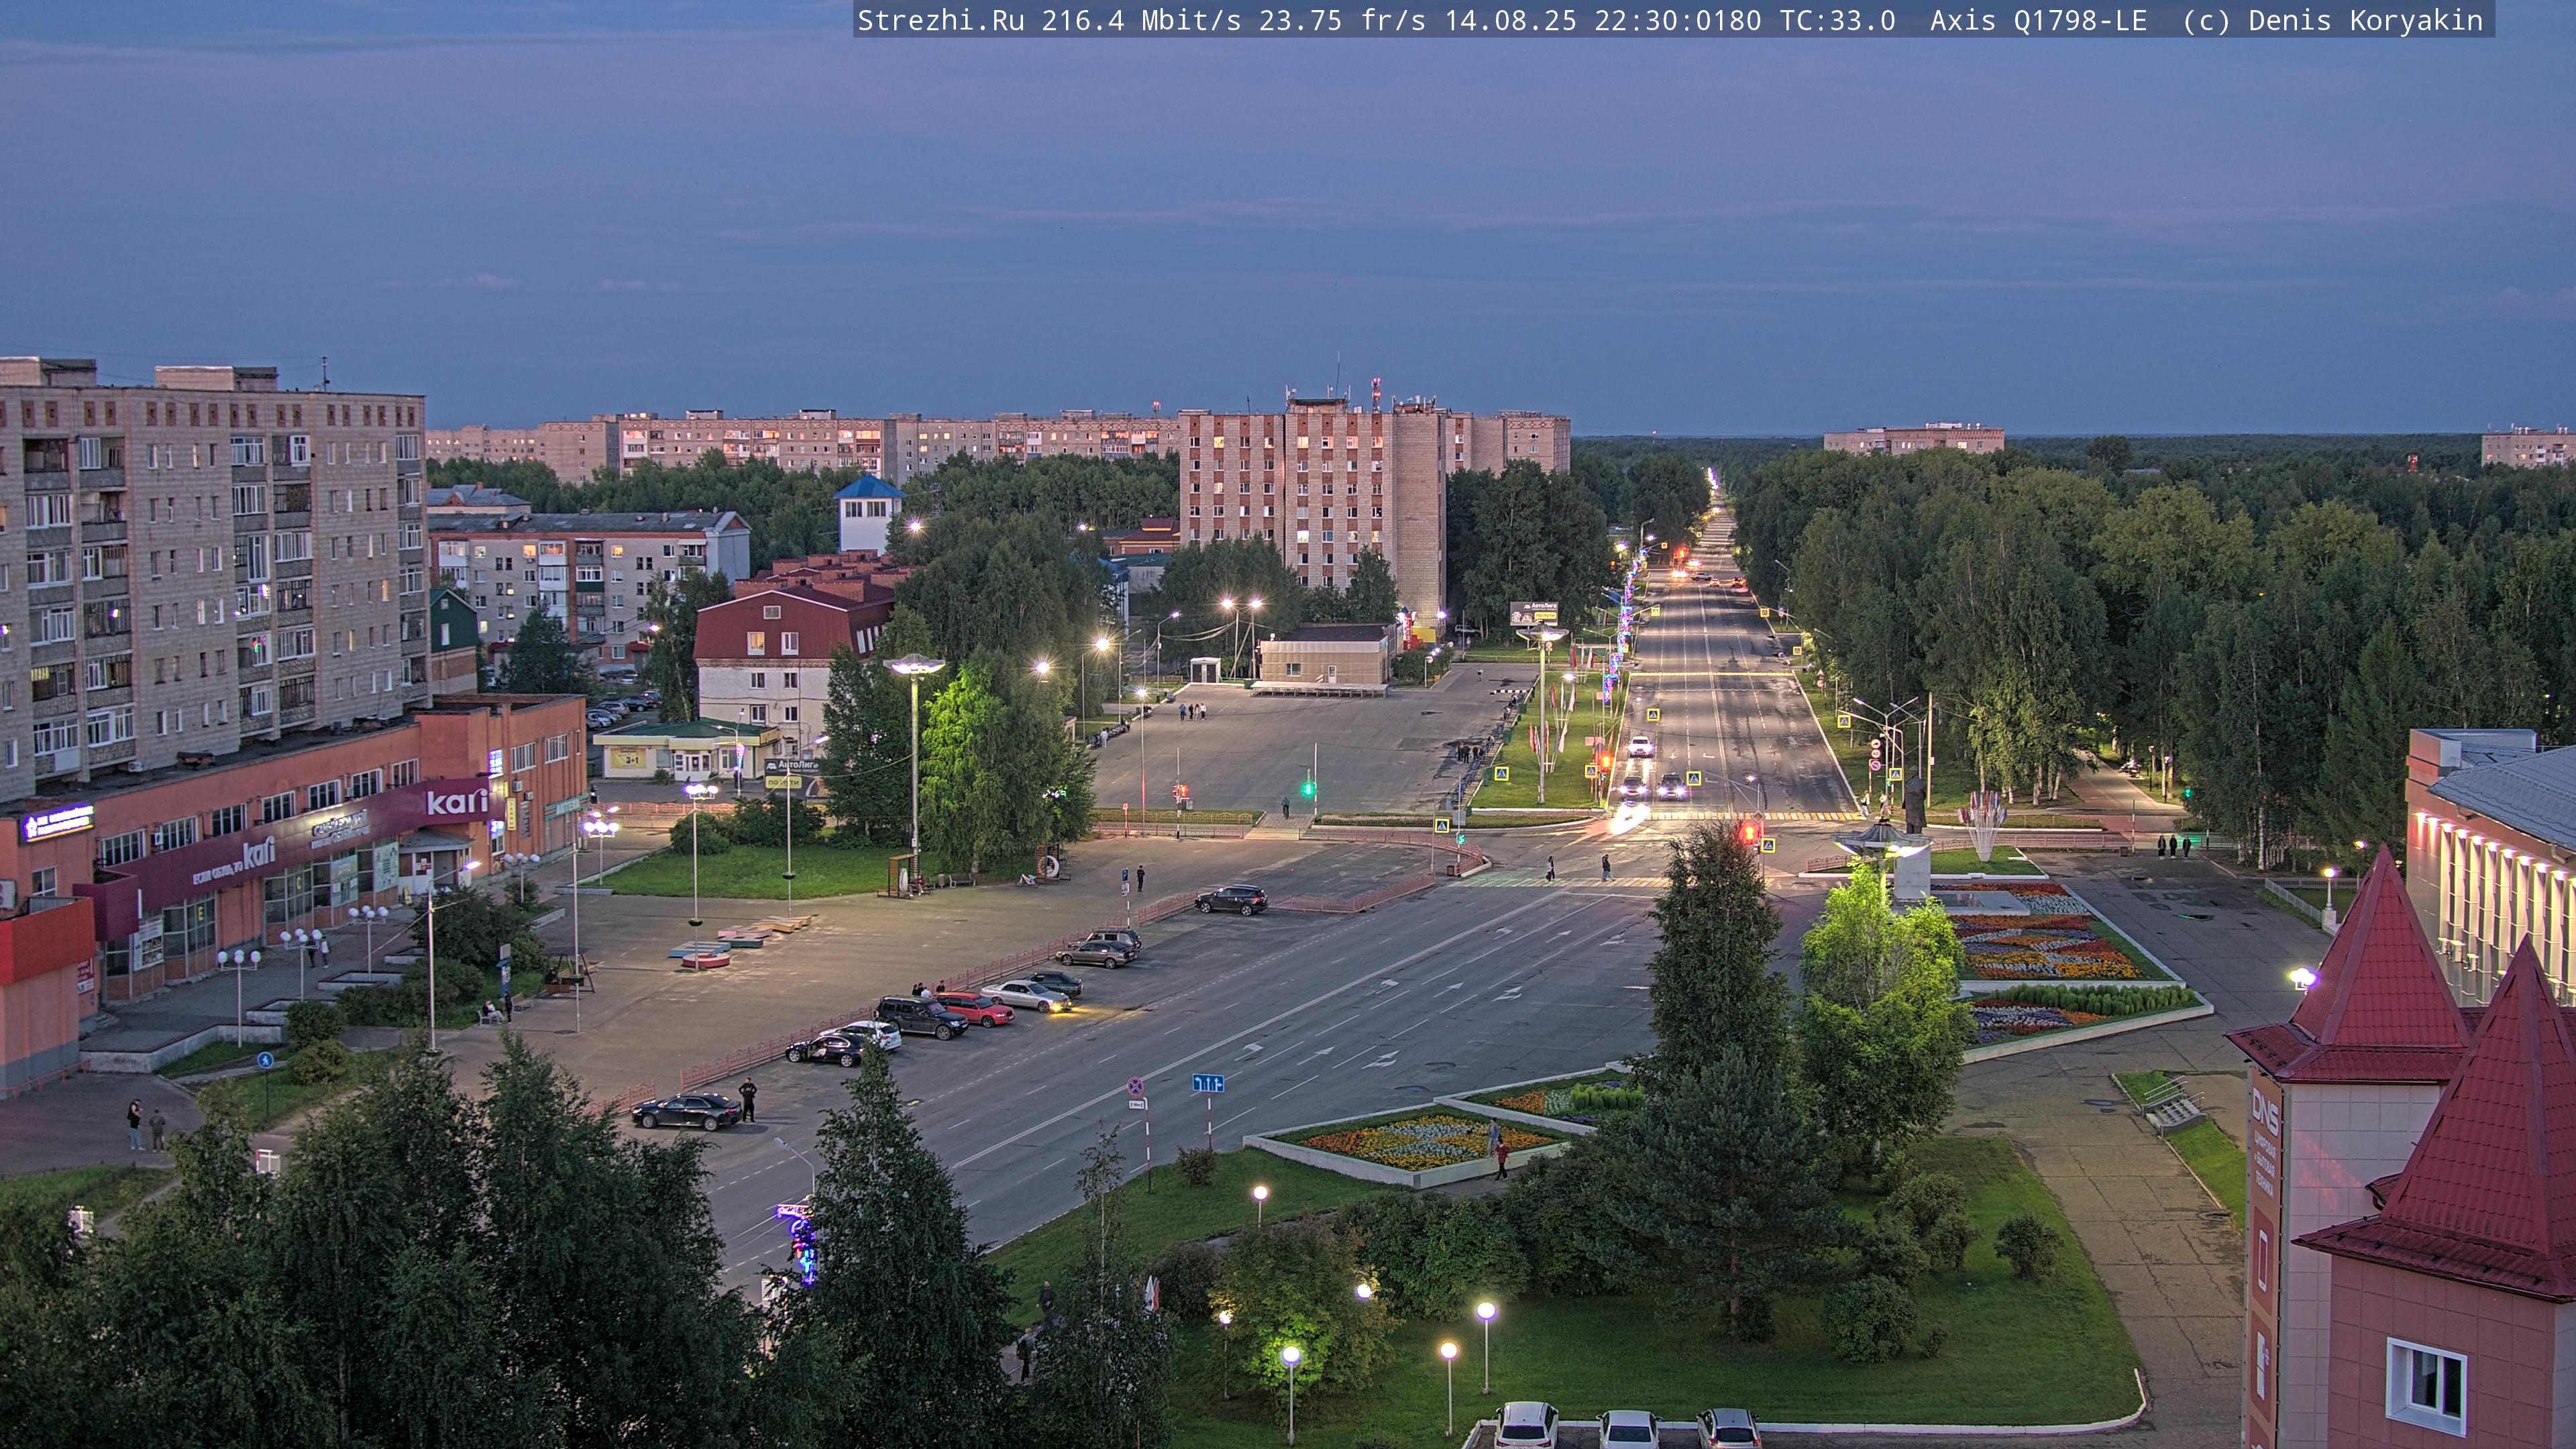Click the "216.4 Mbit/s" bitrate readout
The image size is (2576, 1449).
[1141, 21]
